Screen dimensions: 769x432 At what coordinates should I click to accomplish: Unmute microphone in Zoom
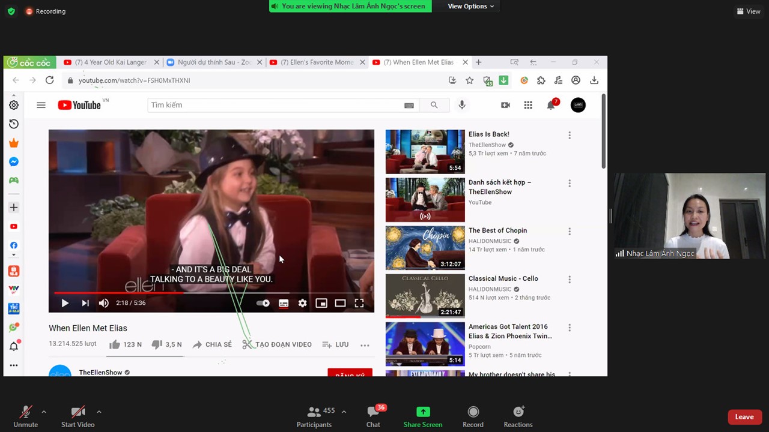coord(25,416)
